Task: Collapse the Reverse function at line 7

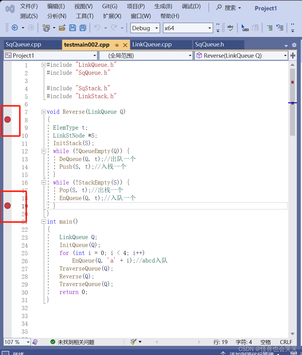Action: coord(44,112)
